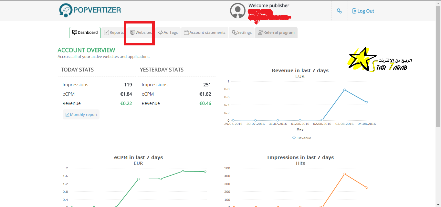Click the Welcome publisher text

pos(269,5)
